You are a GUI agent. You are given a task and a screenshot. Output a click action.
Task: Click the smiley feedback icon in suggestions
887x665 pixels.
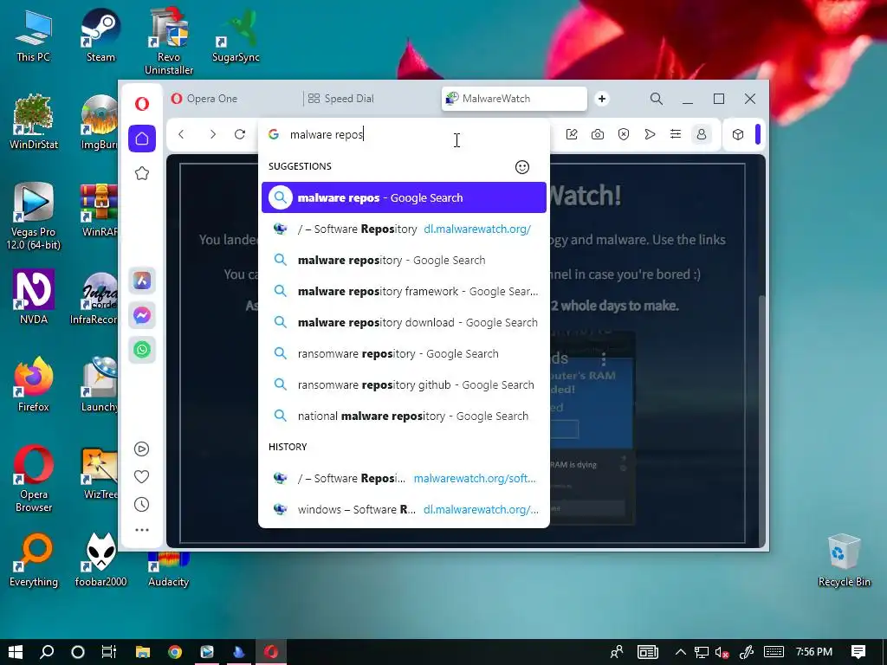[522, 167]
